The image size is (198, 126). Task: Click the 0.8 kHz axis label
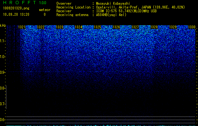coord(3,88)
